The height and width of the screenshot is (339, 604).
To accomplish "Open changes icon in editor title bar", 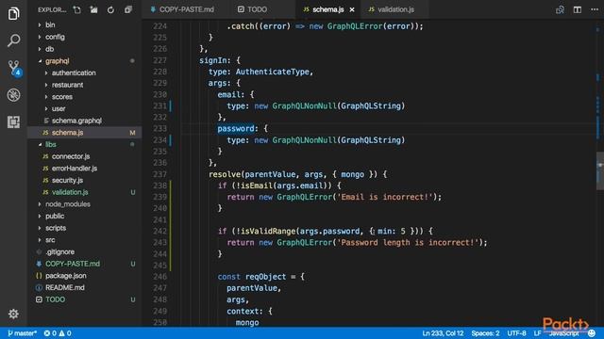I will tap(560, 9).
